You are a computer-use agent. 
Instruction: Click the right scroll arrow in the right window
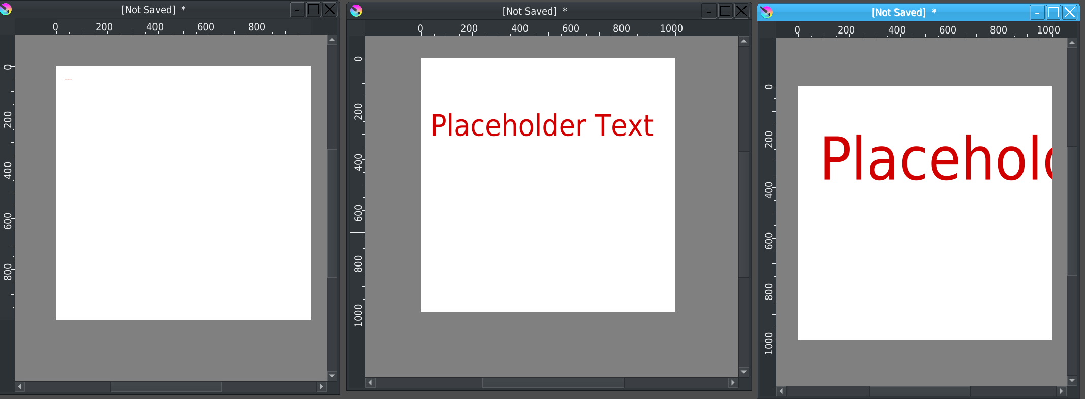[1061, 391]
